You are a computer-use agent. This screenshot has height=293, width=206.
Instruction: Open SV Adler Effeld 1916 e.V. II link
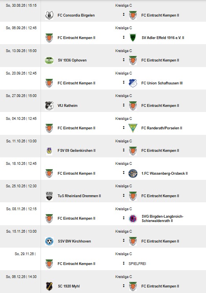click(163, 38)
